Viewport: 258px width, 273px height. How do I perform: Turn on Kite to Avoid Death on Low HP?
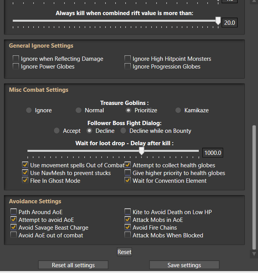[128, 212]
